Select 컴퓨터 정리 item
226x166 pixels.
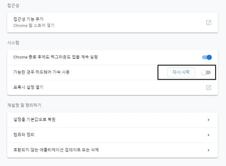pos(113,135)
